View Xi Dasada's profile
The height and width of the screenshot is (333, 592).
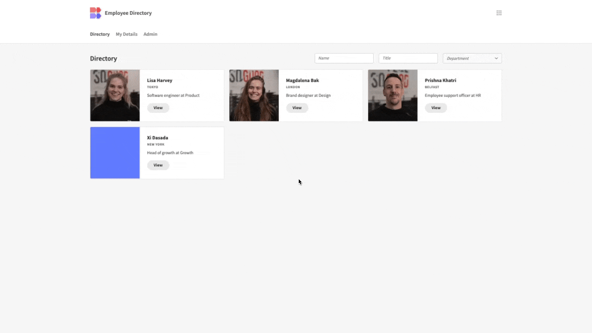[x=158, y=165]
